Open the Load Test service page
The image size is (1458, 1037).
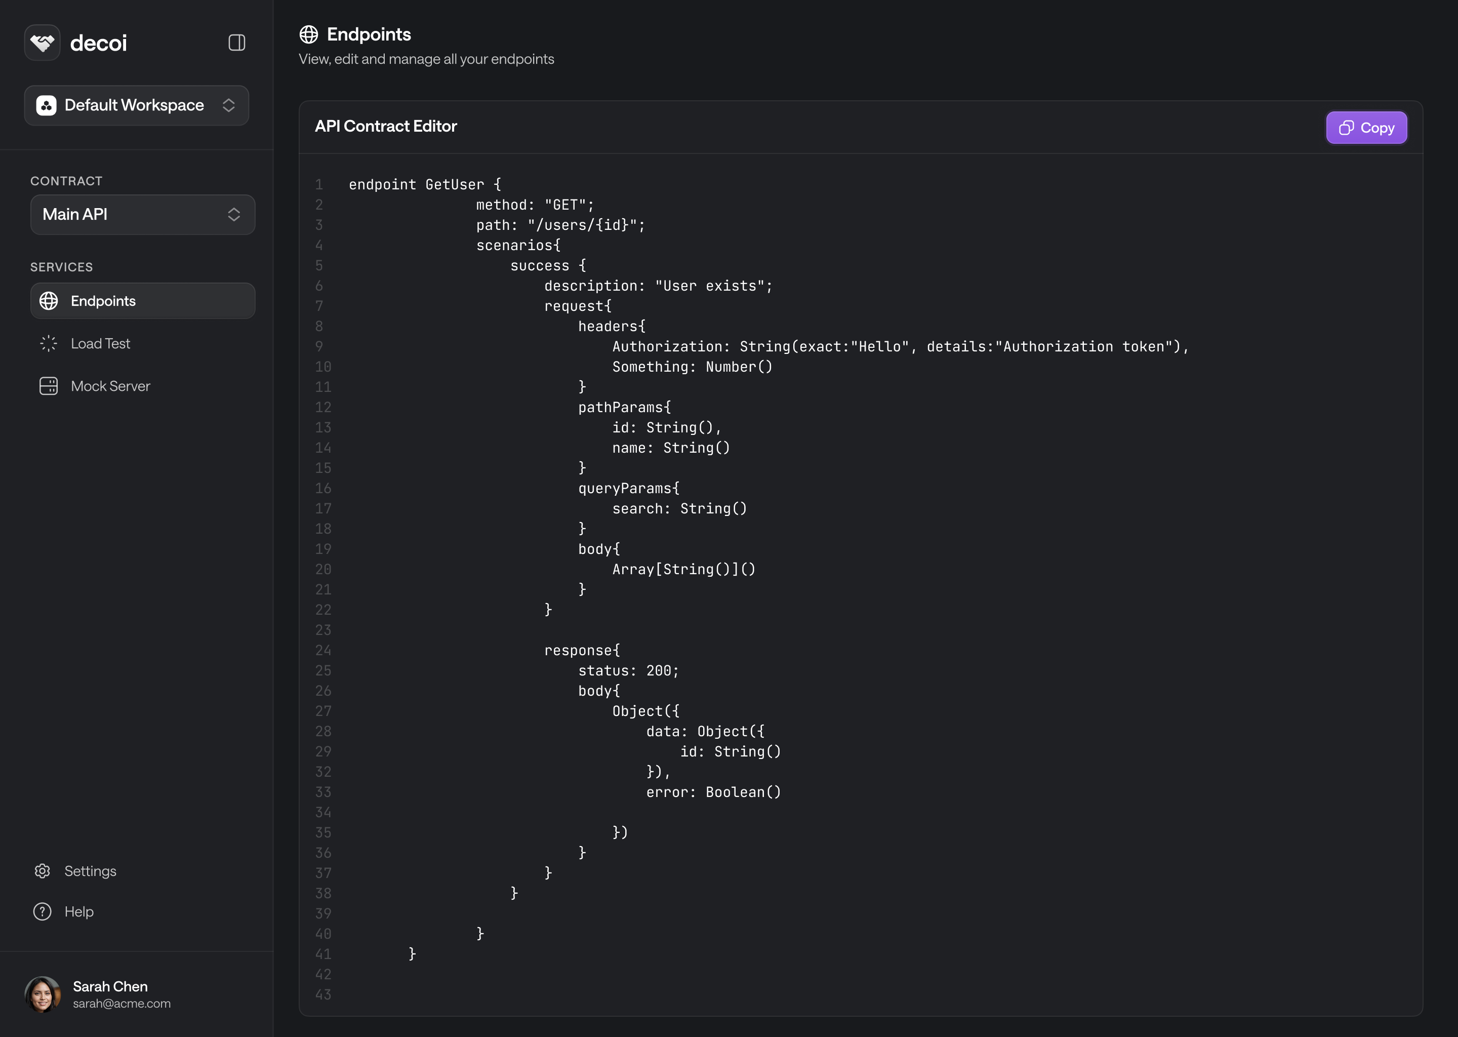tap(101, 343)
